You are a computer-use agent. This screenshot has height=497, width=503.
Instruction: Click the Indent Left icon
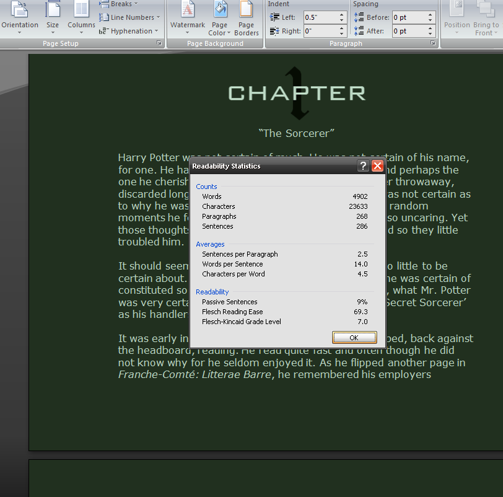click(274, 17)
